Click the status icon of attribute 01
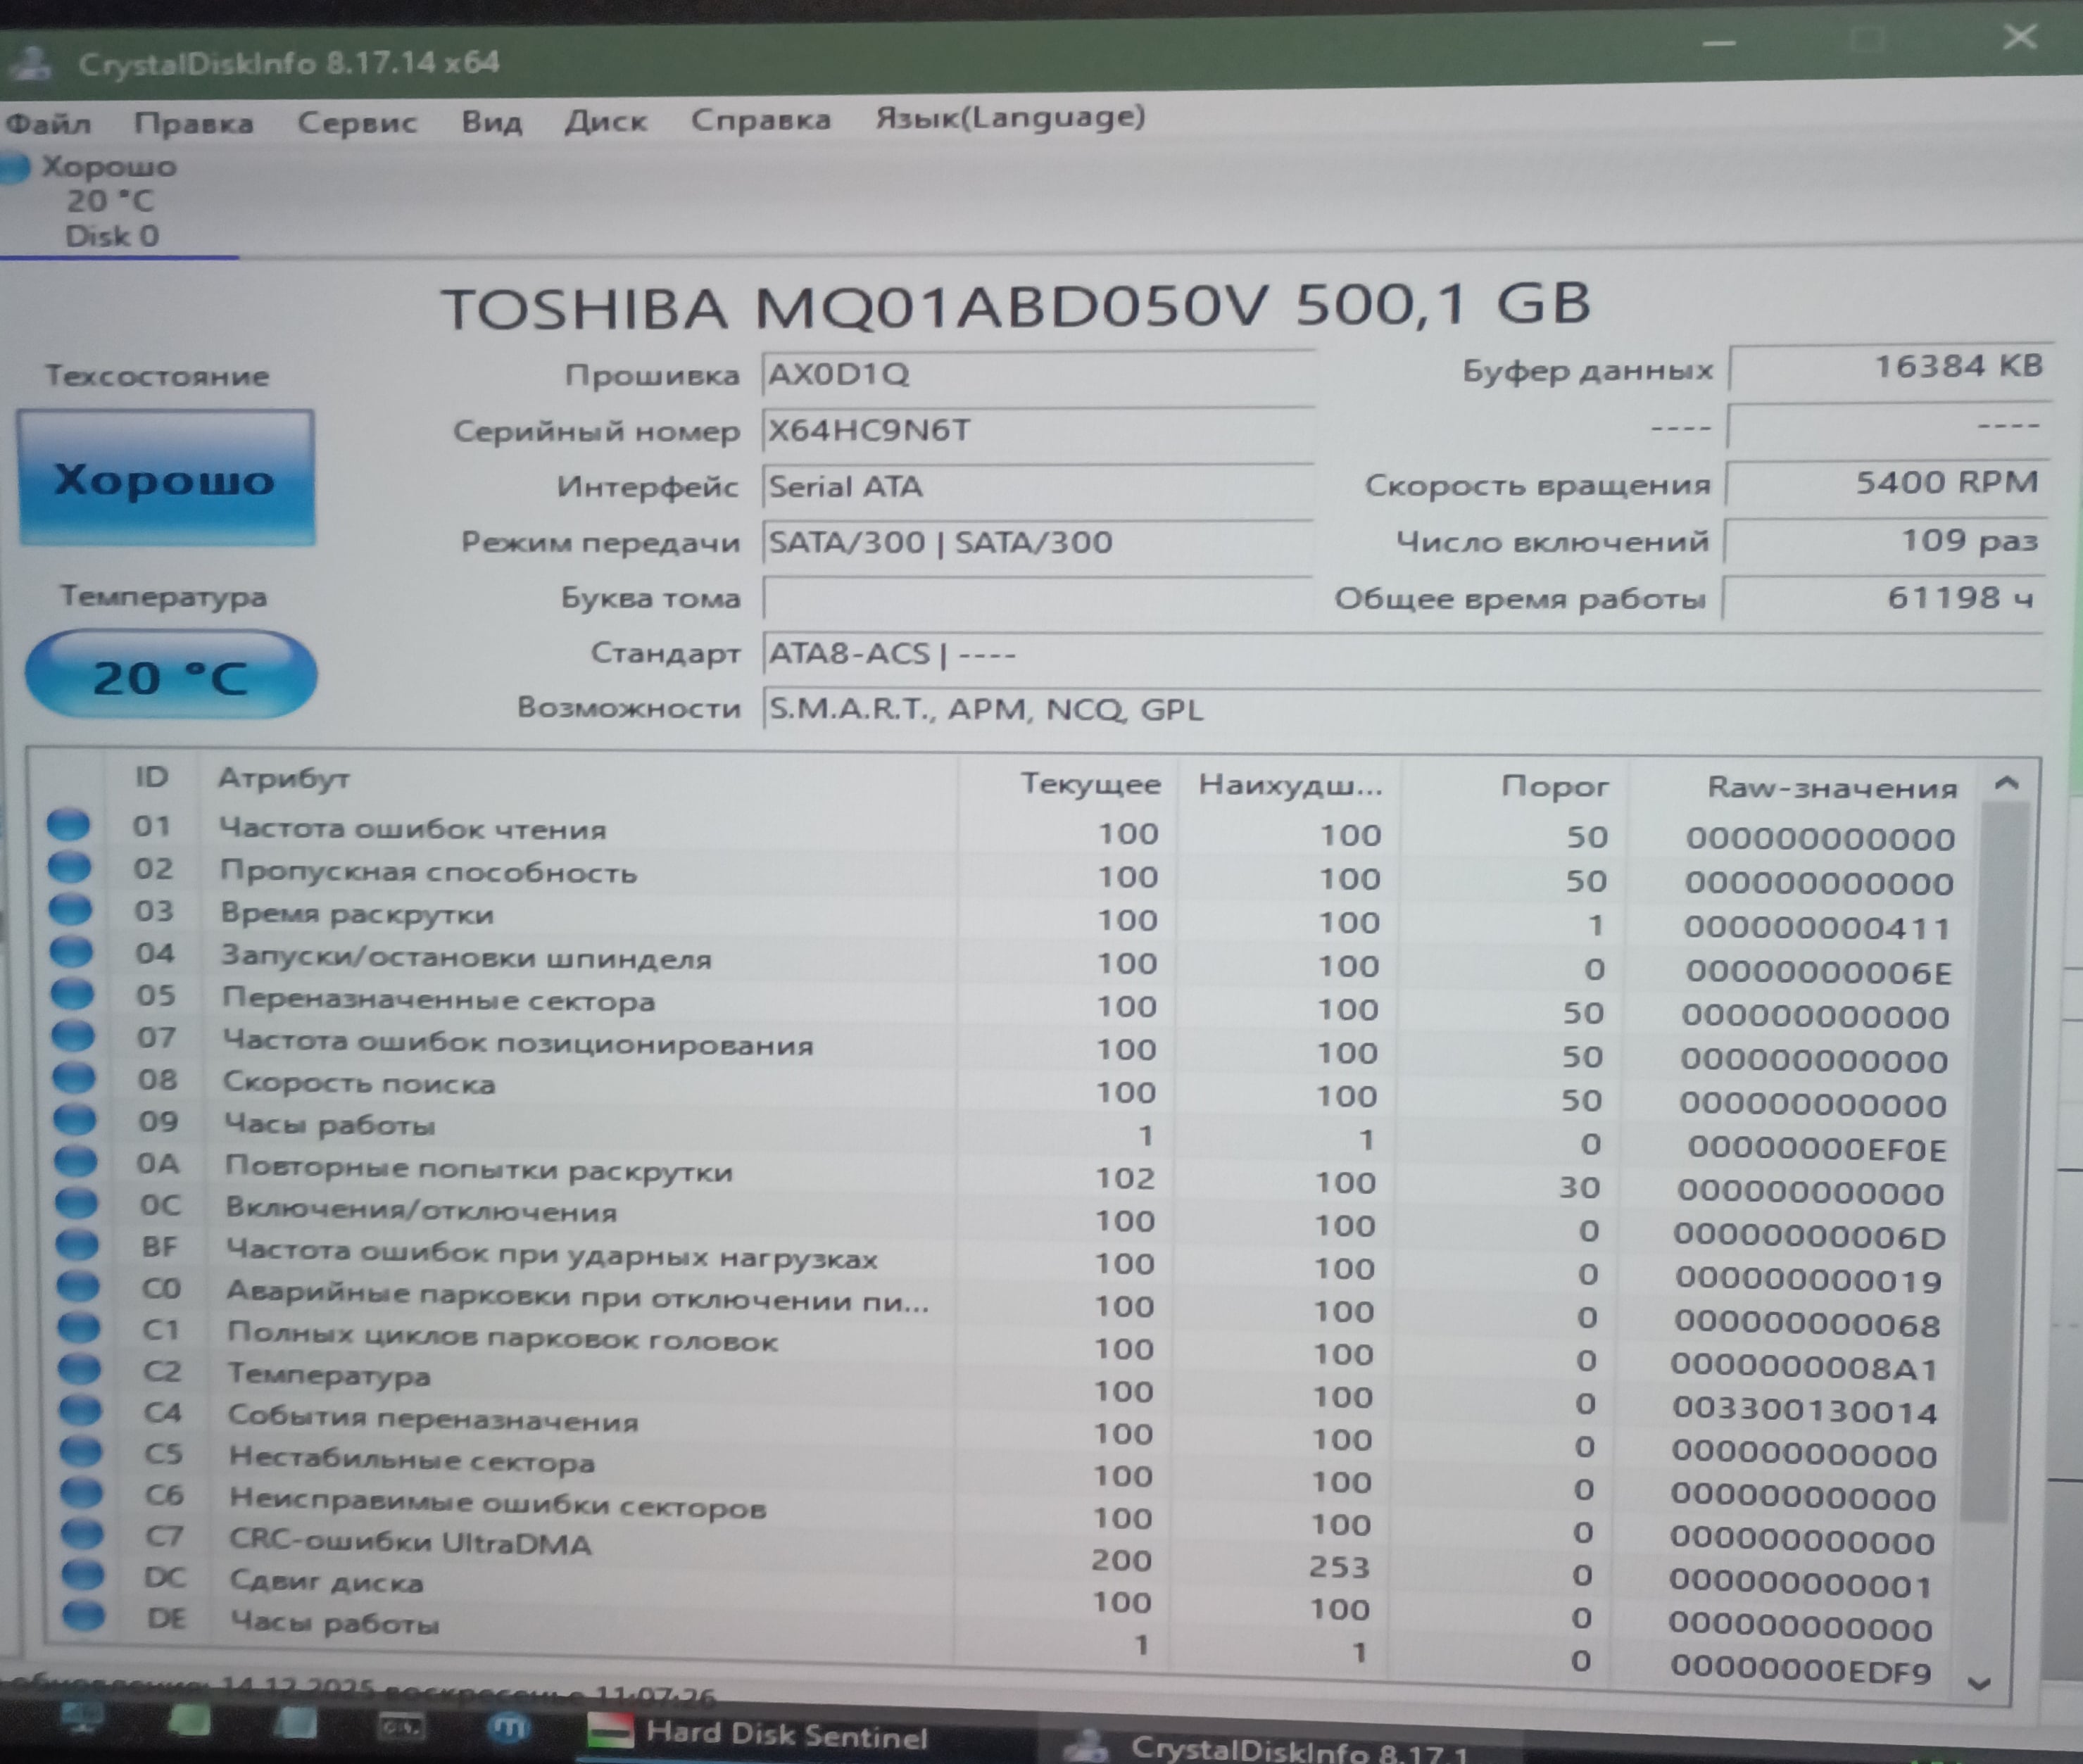Screen dimensions: 2083x1764 68,824
